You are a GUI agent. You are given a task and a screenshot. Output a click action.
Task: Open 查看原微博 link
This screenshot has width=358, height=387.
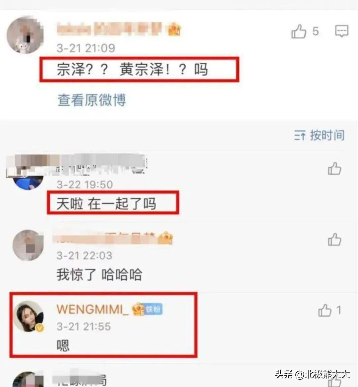point(92,100)
